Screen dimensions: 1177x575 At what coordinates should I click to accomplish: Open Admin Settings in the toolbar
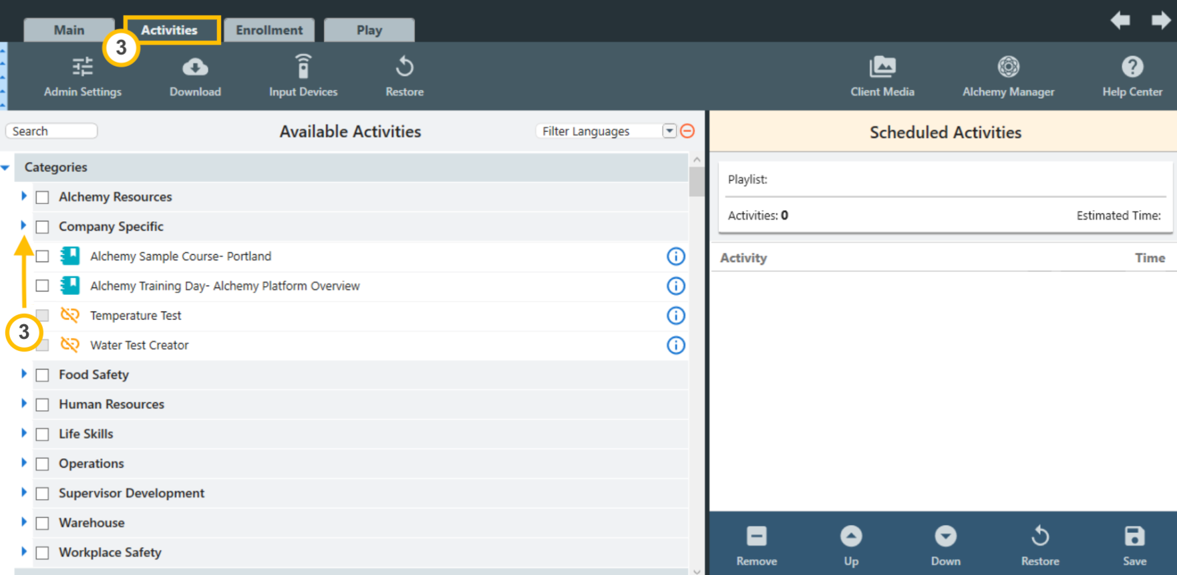pos(82,77)
